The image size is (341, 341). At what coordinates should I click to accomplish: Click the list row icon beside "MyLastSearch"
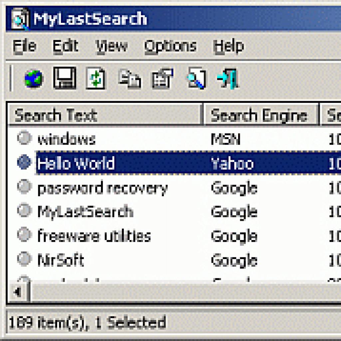pyautogui.click(x=25, y=210)
